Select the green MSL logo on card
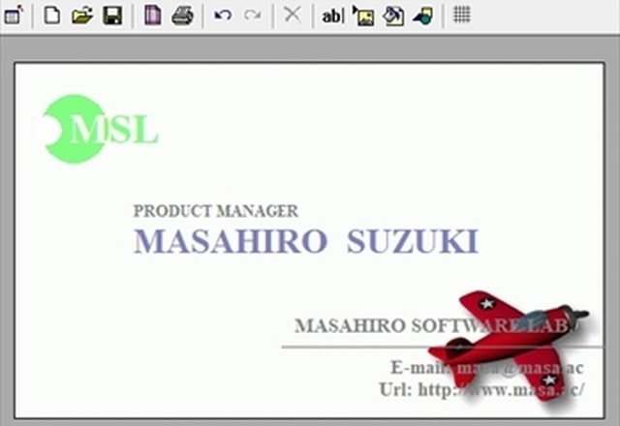 tap(99, 129)
